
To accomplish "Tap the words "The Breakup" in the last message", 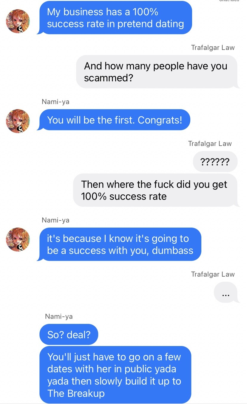I will [x=76, y=393].
